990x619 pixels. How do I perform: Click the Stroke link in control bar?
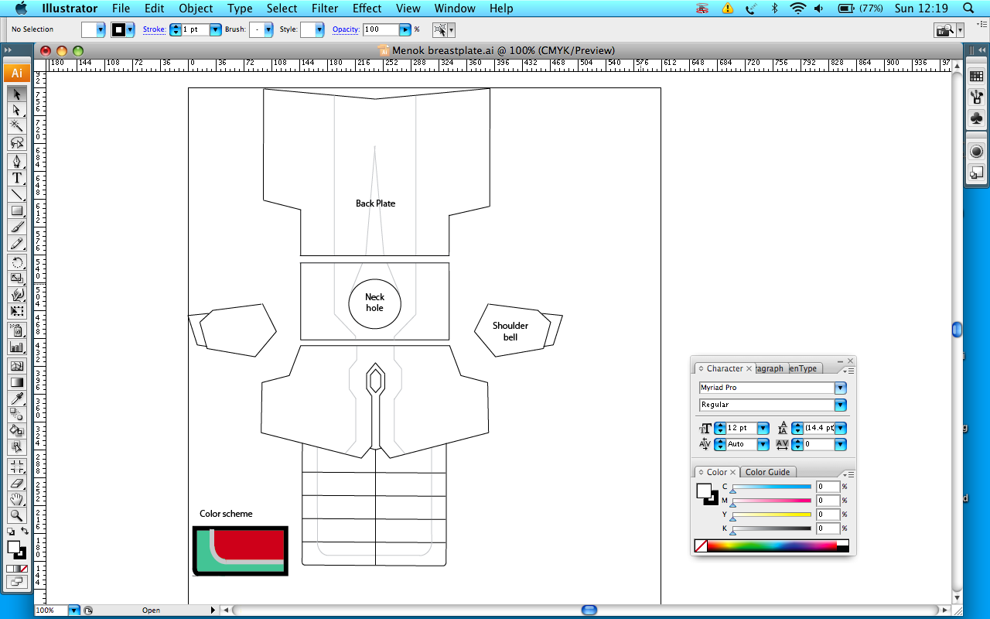point(154,29)
